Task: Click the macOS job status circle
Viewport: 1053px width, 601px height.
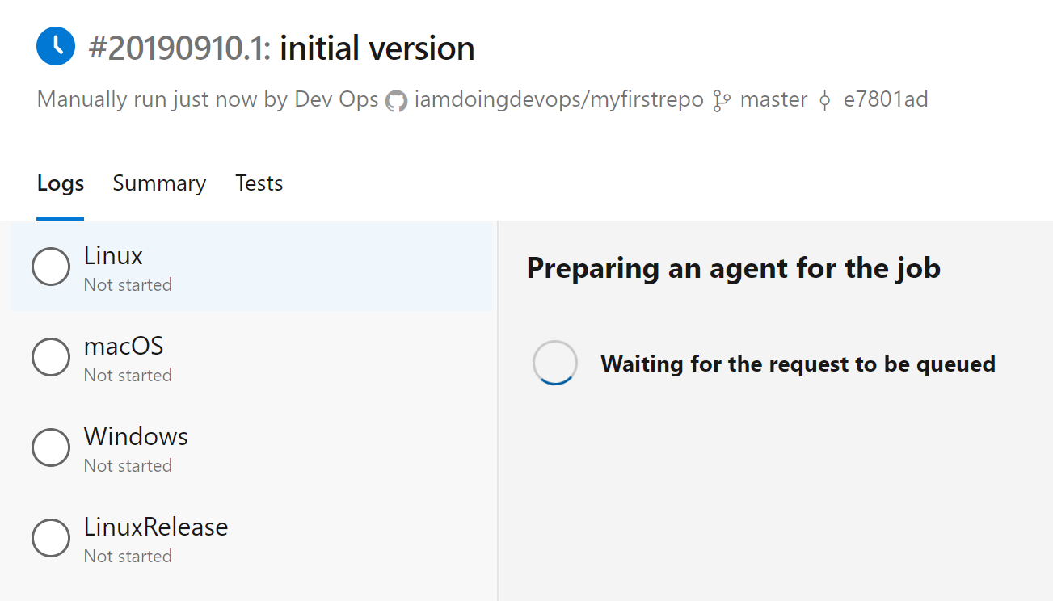Action: [x=51, y=357]
